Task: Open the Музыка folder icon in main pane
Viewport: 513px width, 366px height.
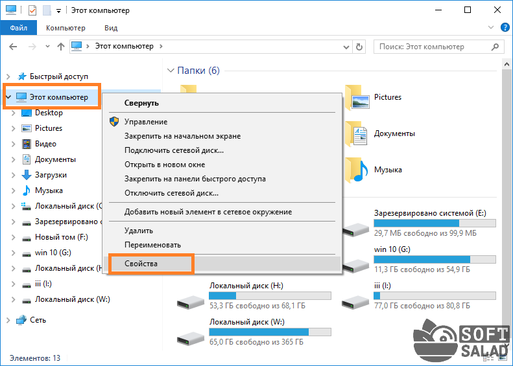Action: 357,170
